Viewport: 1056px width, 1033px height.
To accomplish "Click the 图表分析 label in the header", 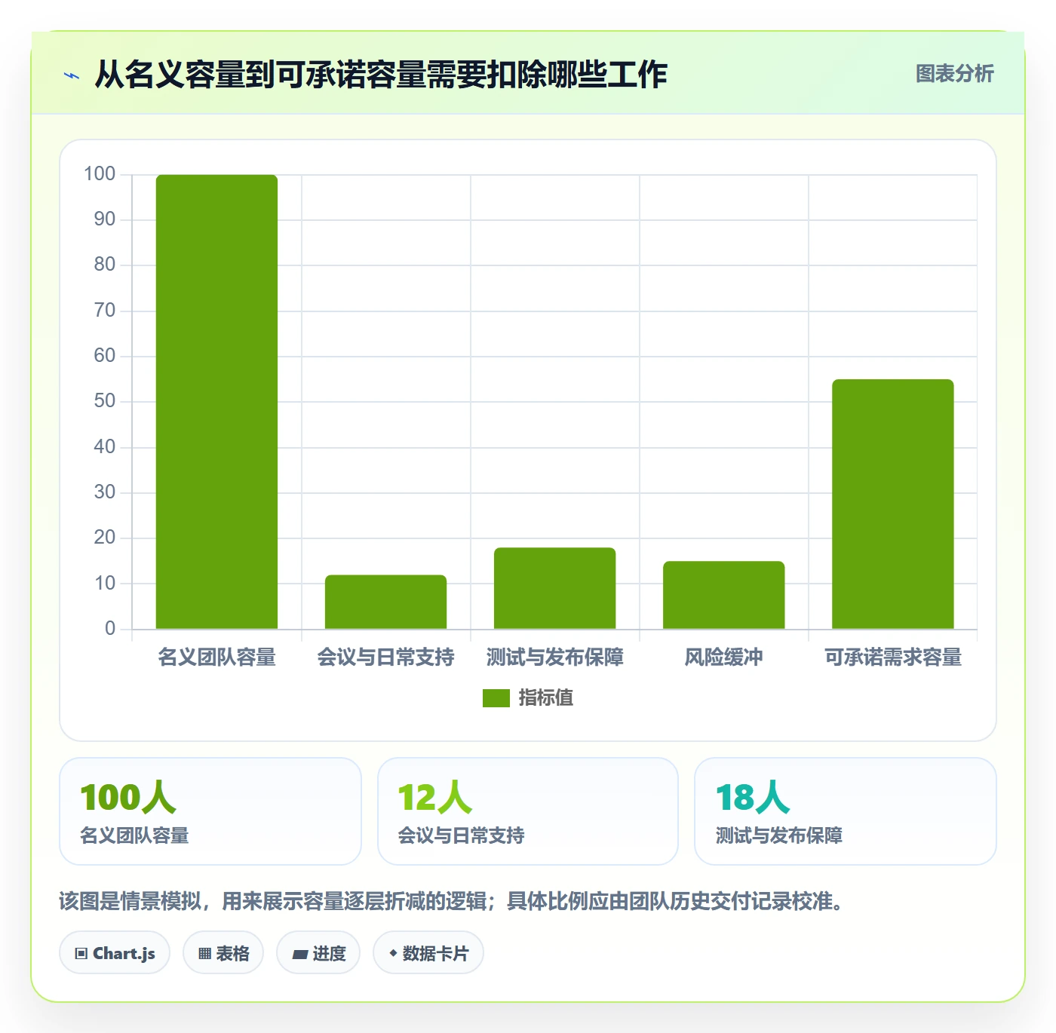I will (x=954, y=74).
